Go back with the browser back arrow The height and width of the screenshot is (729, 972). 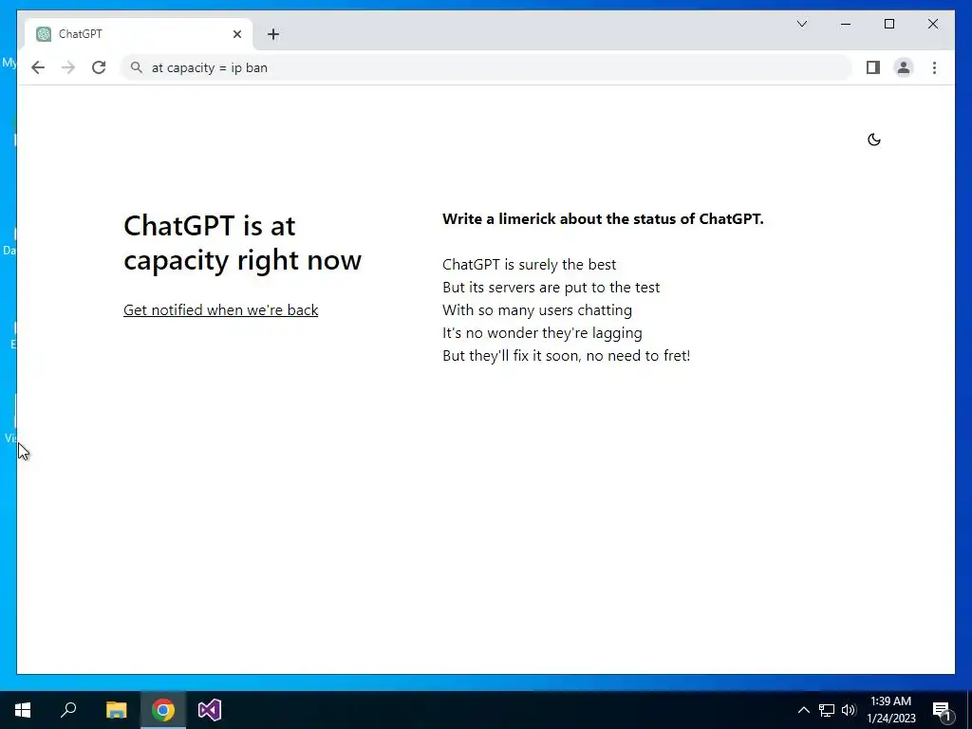[38, 67]
